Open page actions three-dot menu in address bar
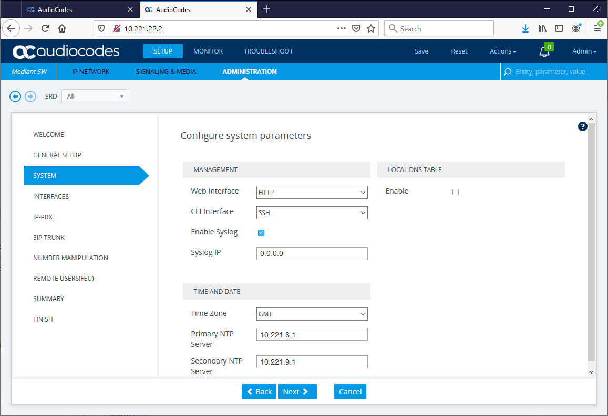The width and height of the screenshot is (608, 416). coord(341,29)
